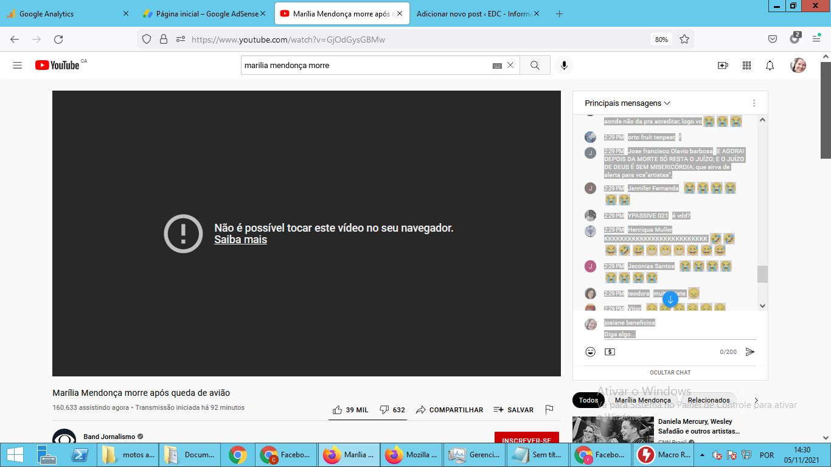This screenshot has height=467, width=831.
Task: Click OCULTAR CHAT to hide chat
Action: point(670,372)
